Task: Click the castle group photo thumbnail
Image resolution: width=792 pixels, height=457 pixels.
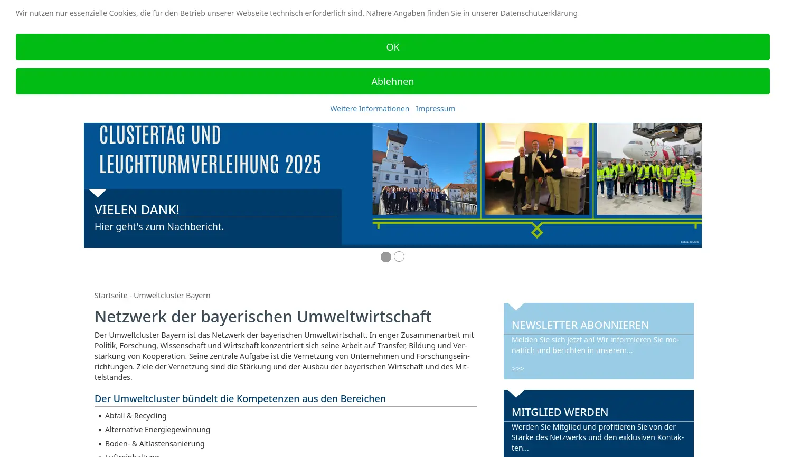Action: coord(425,169)
